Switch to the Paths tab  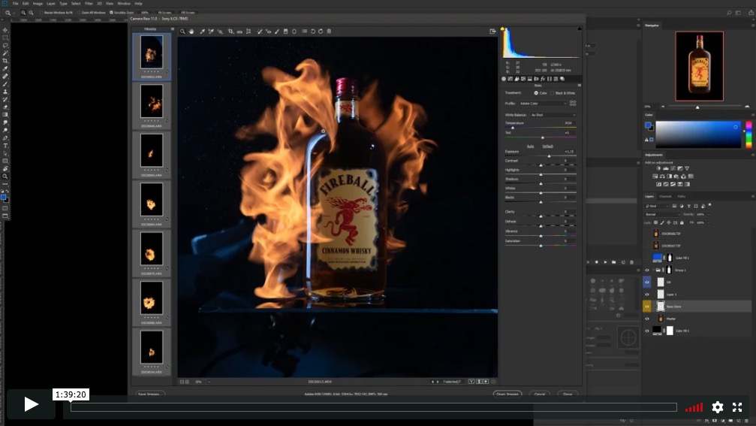tap(681, 196)
